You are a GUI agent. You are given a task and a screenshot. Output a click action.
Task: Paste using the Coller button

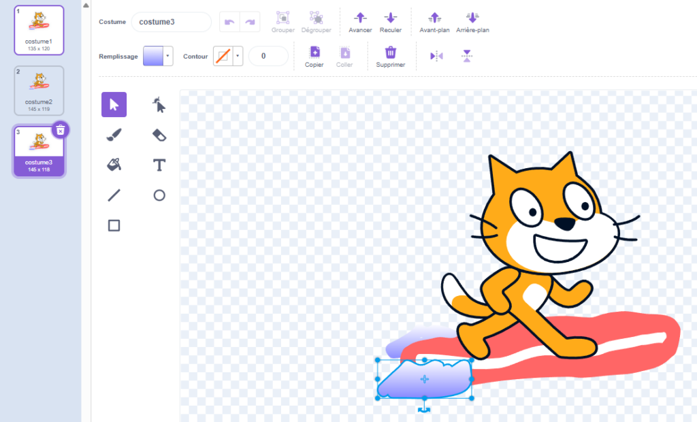coord(344,57)
